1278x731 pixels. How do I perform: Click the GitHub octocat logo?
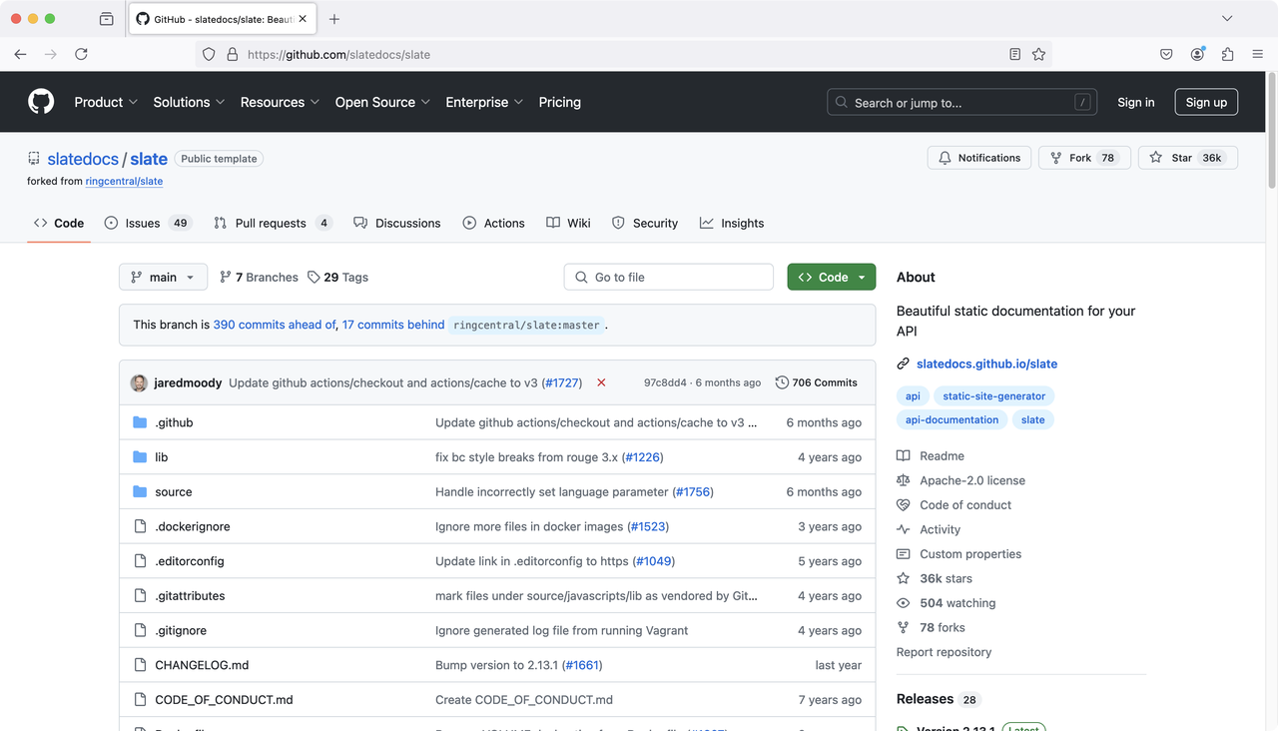[x=41, y=102]
